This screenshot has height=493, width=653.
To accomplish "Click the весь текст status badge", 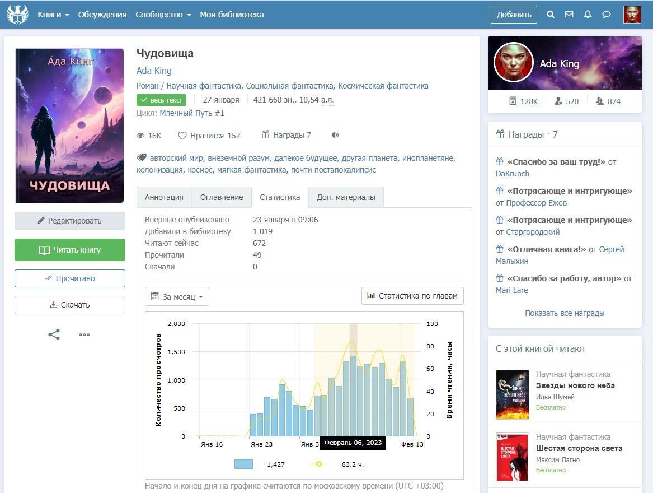I will (162, 100).
